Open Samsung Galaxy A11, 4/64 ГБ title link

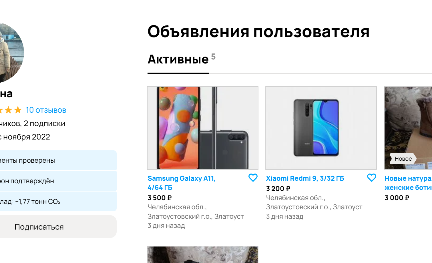(182, 183)
